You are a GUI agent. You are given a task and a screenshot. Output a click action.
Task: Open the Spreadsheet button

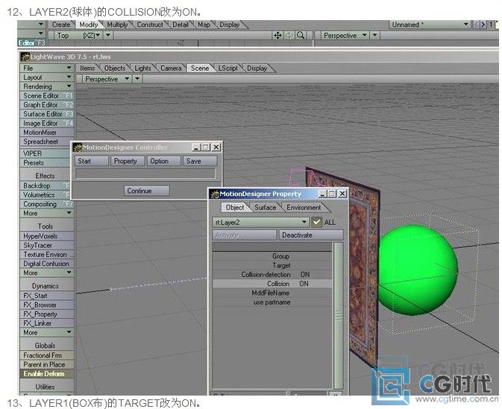click(47, 142)
